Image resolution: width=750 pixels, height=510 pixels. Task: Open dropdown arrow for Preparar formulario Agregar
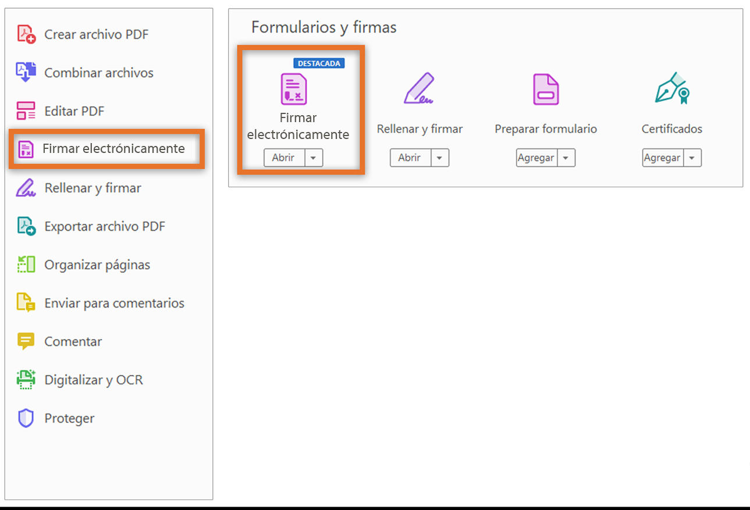coord(566,158)
